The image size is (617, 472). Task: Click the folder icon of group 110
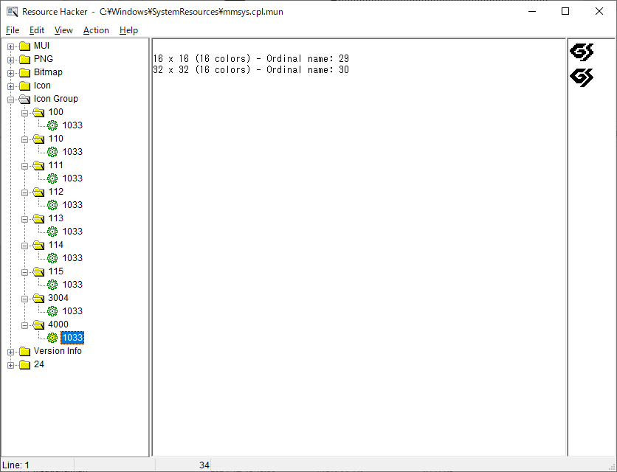click(39, 139)
